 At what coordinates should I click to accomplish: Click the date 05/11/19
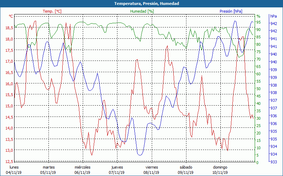[x=48, y=172]
